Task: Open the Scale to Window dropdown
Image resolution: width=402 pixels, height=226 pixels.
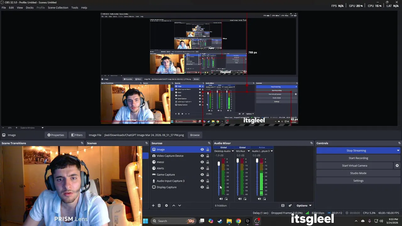Action: pyautogui.click(x=31, y=128)
